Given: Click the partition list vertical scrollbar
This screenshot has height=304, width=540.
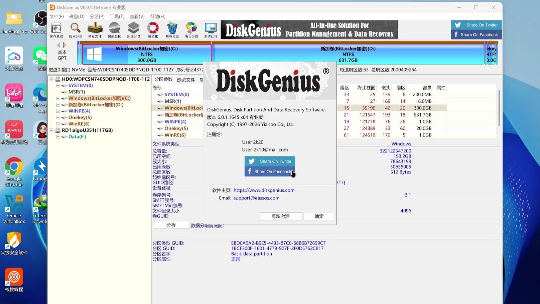Looking at the screenshot, I should tap(499, 108).
